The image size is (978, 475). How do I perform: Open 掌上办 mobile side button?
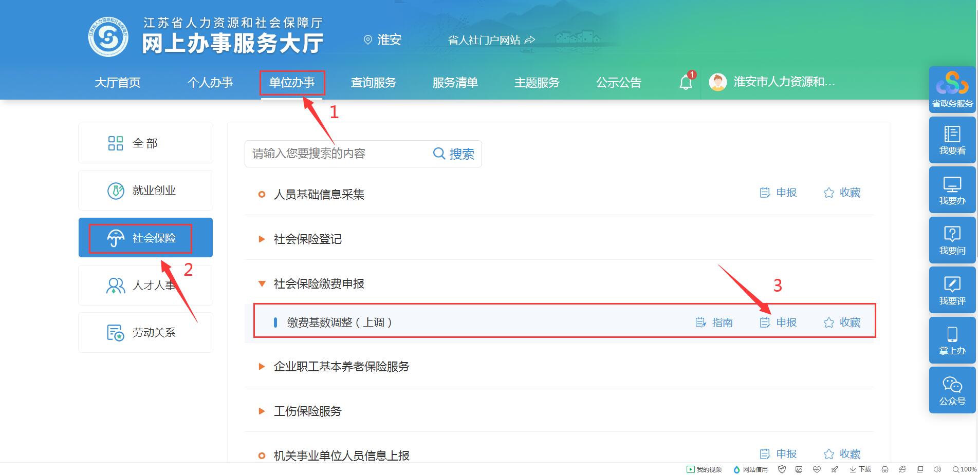pyautogui.click(x=952, y=340)
